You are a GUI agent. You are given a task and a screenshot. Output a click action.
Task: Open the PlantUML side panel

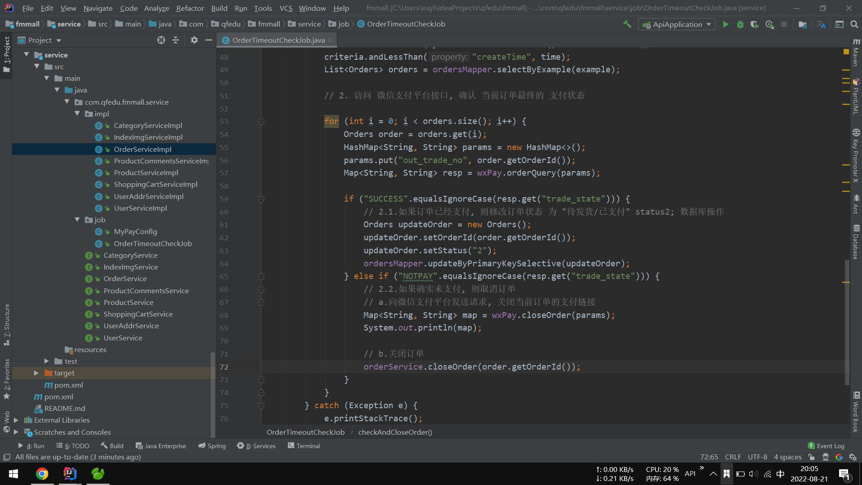pyautogui.click(x=856, y=96)
